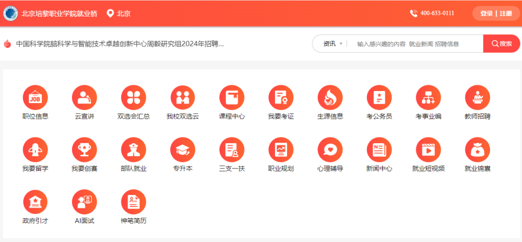The height and width of the screenshot is (242, 522).
Task: Open the 双选会汇总 icon
Action: 133,97
